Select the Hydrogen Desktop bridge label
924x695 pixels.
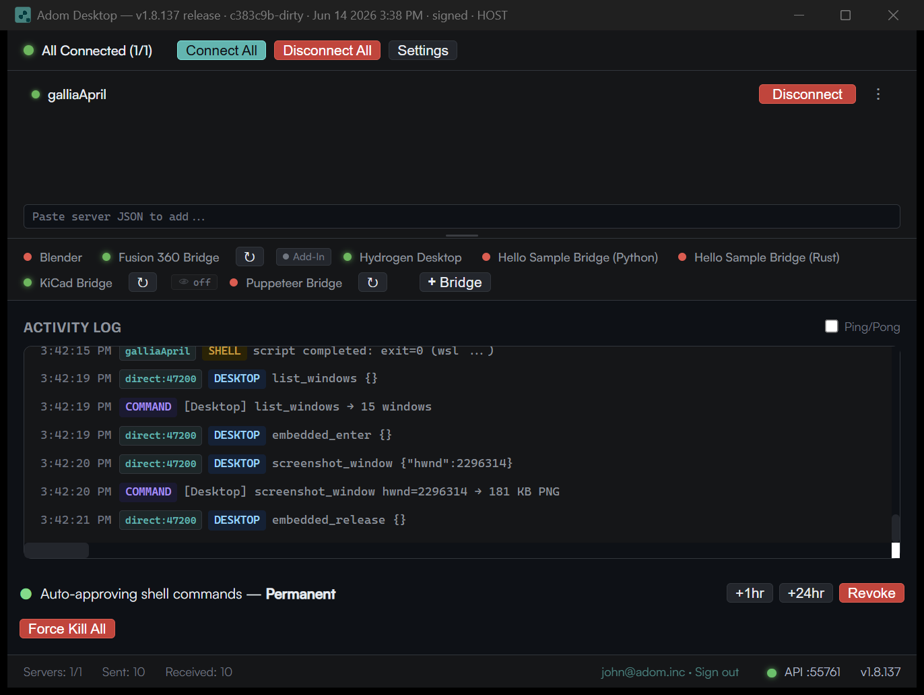click(x=411, y=258)
